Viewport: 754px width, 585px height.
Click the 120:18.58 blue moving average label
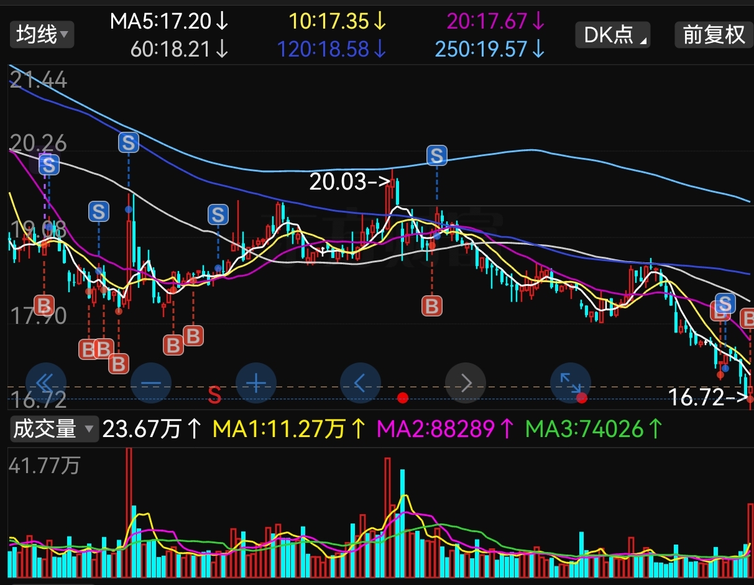(332, 49)
